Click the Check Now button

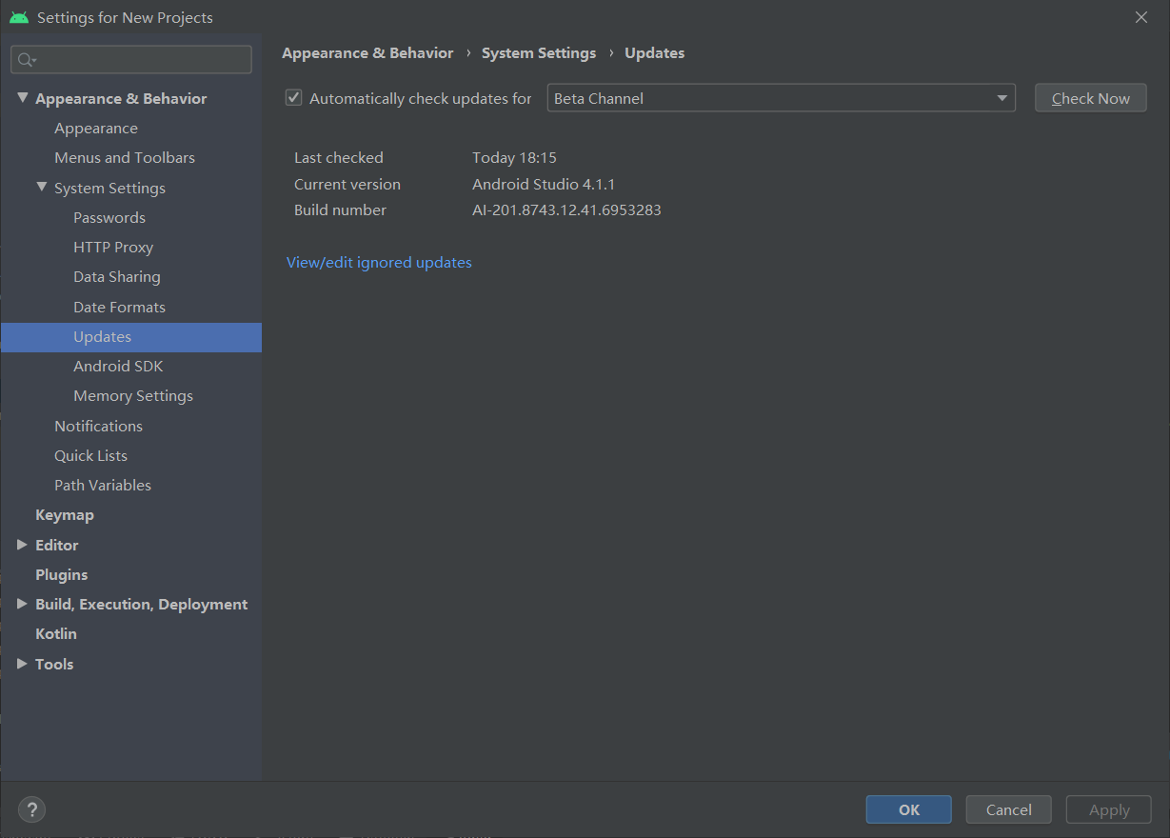point(1090,98)
